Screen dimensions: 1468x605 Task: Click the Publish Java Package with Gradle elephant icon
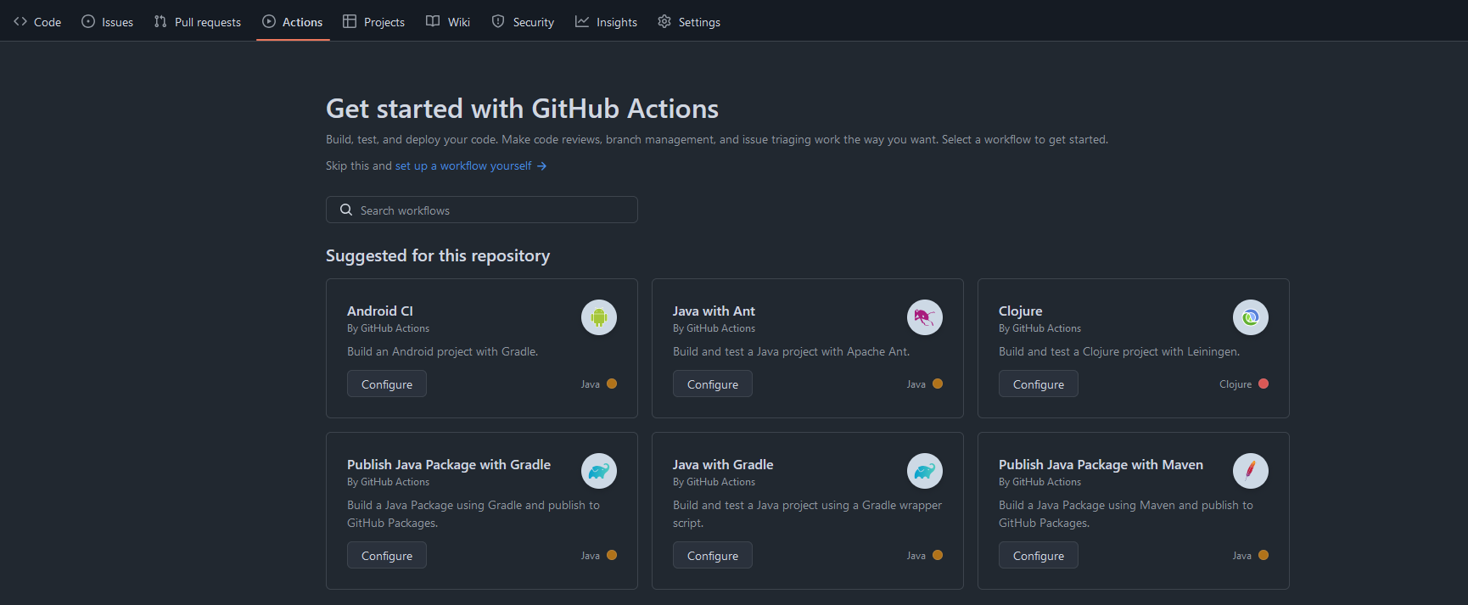pyautogui.click(x=599, y=471)
